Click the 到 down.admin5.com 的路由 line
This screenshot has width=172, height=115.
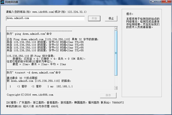[39, 81]
